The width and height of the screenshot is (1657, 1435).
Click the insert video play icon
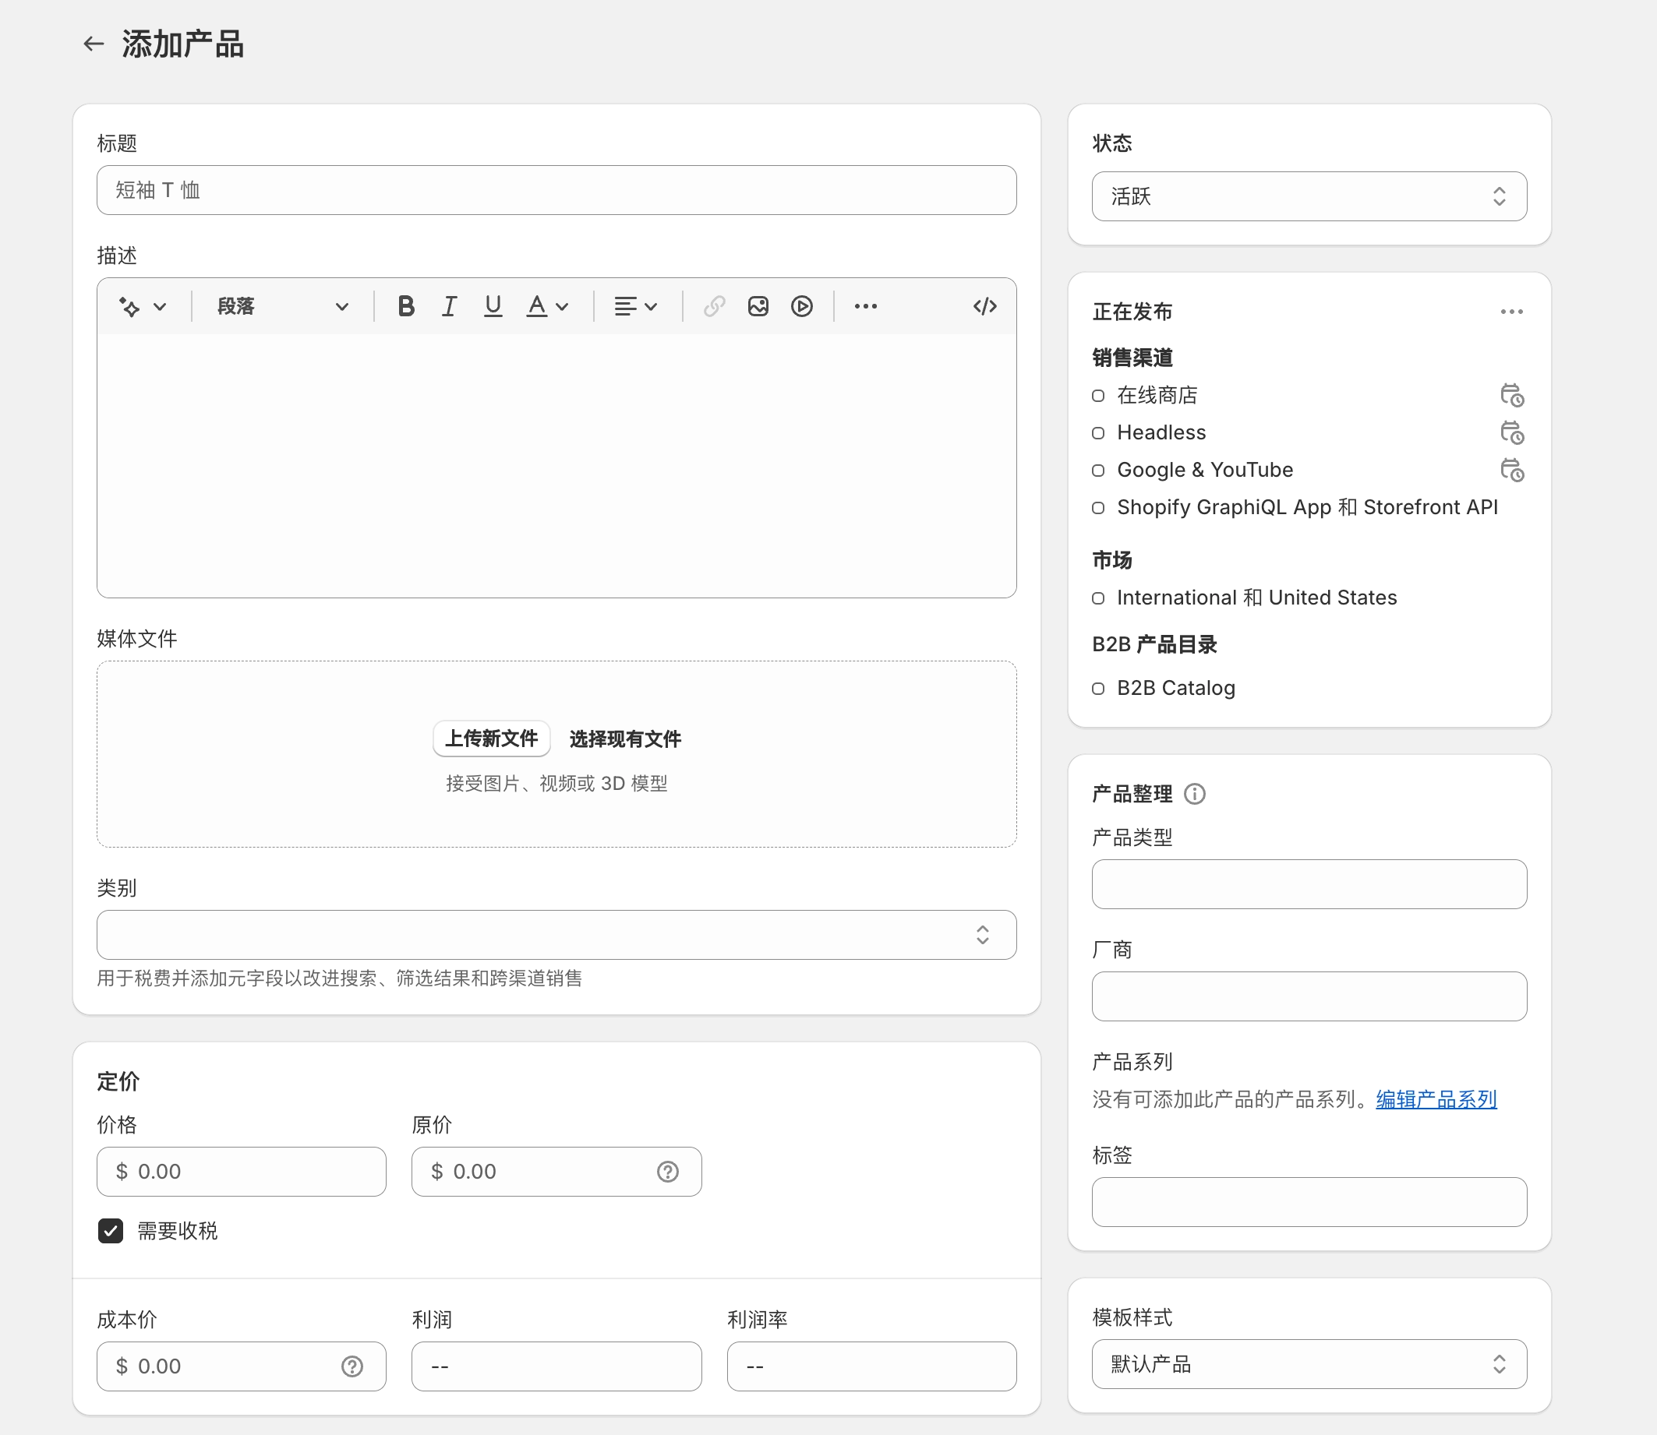coord(801,306)
